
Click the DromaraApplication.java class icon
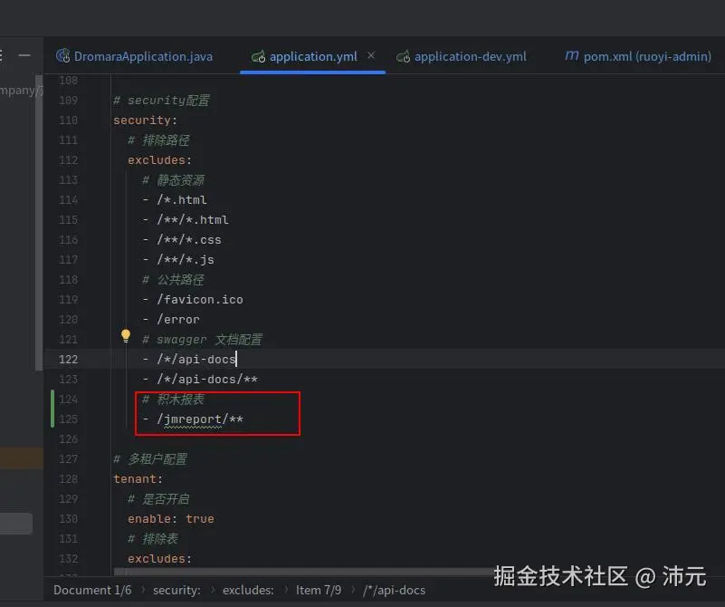[62, 56]
